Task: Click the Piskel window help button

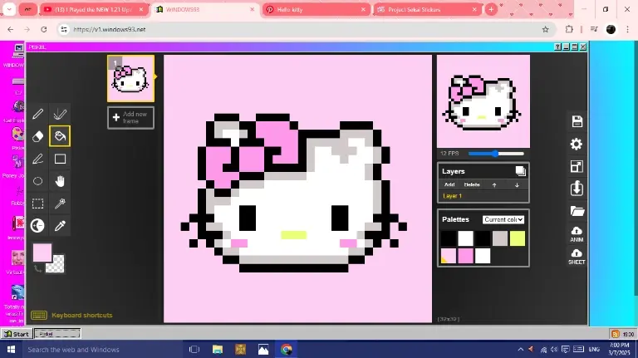Action: (x=558, y=47)
